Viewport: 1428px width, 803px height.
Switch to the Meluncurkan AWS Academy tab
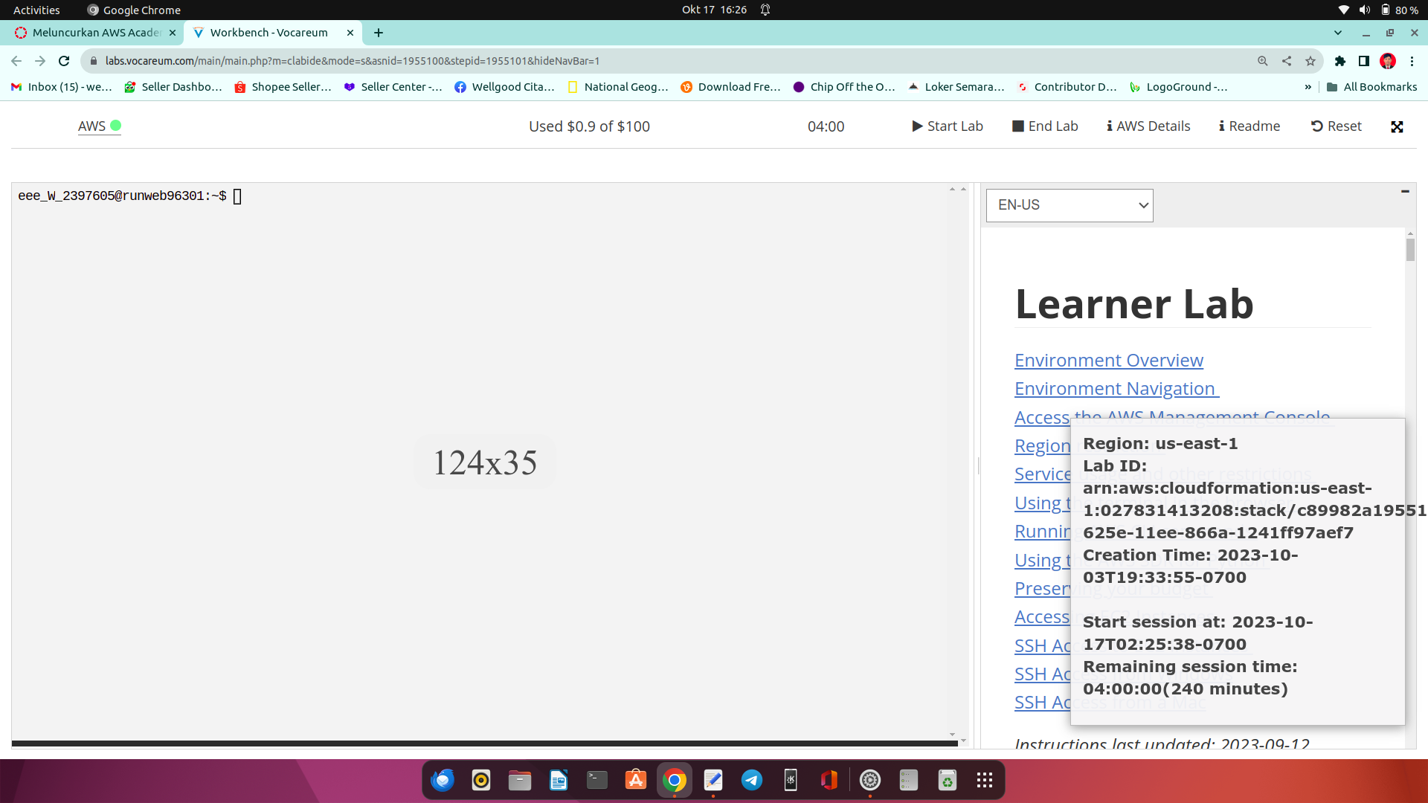[x=97, y=33]
